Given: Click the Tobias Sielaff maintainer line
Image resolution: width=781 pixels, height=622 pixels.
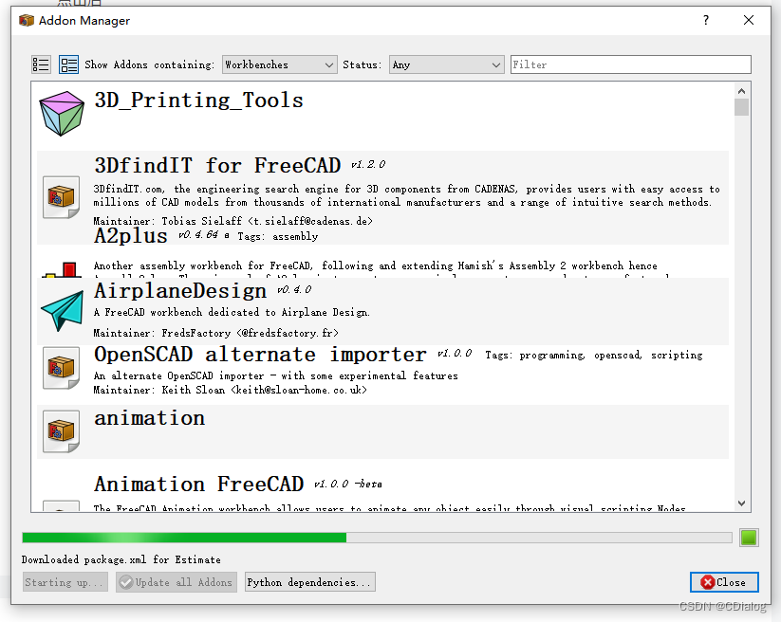Looking at the screenshot, I should tap(232, 221).
